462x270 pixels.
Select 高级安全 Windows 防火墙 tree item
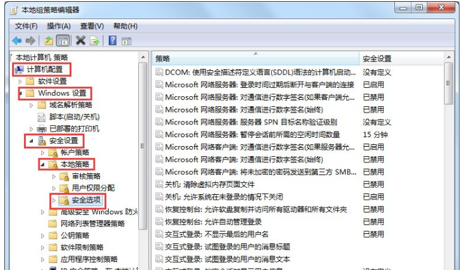[99, 212]
